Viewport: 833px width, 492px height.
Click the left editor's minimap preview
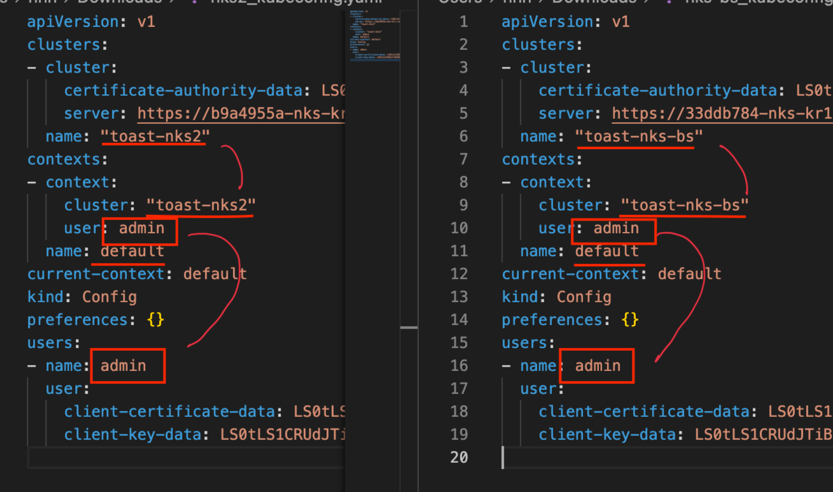pyautogui.click(x=375, y=37)
